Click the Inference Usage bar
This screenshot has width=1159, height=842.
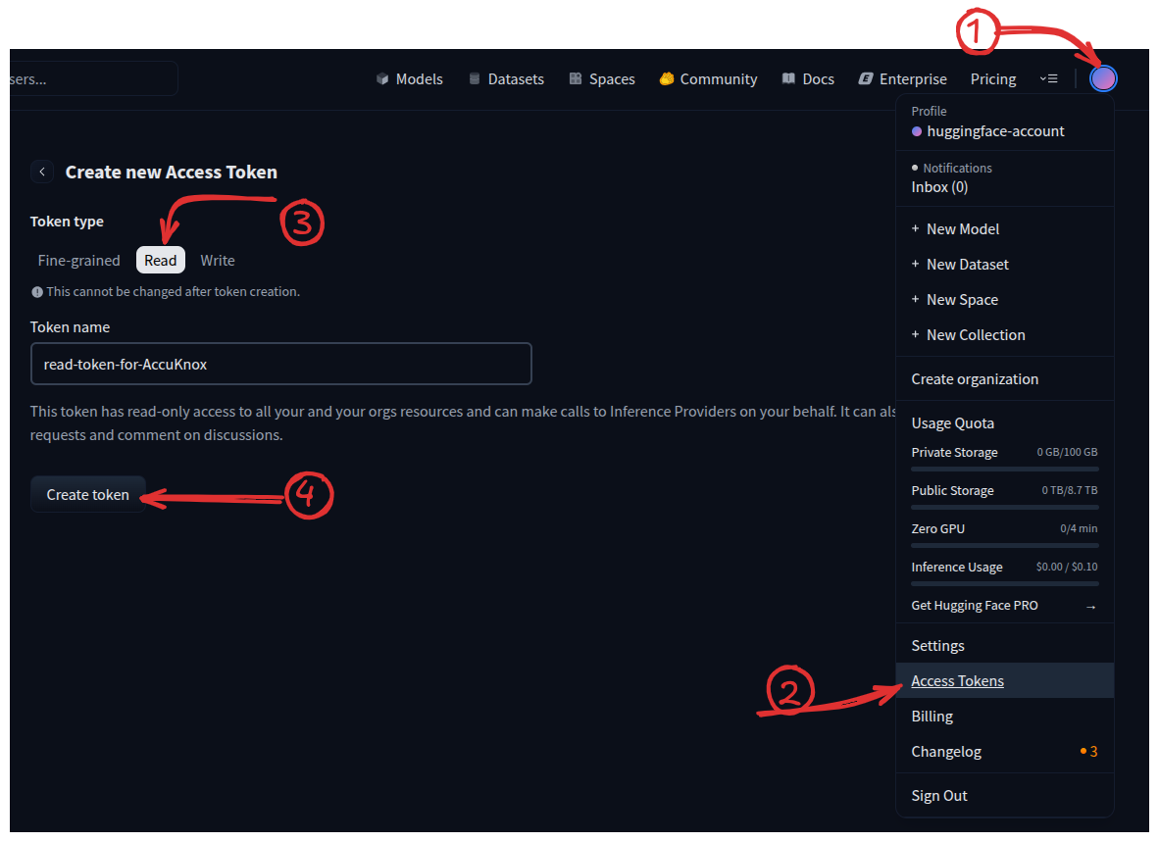click(x=1004, y=584)
